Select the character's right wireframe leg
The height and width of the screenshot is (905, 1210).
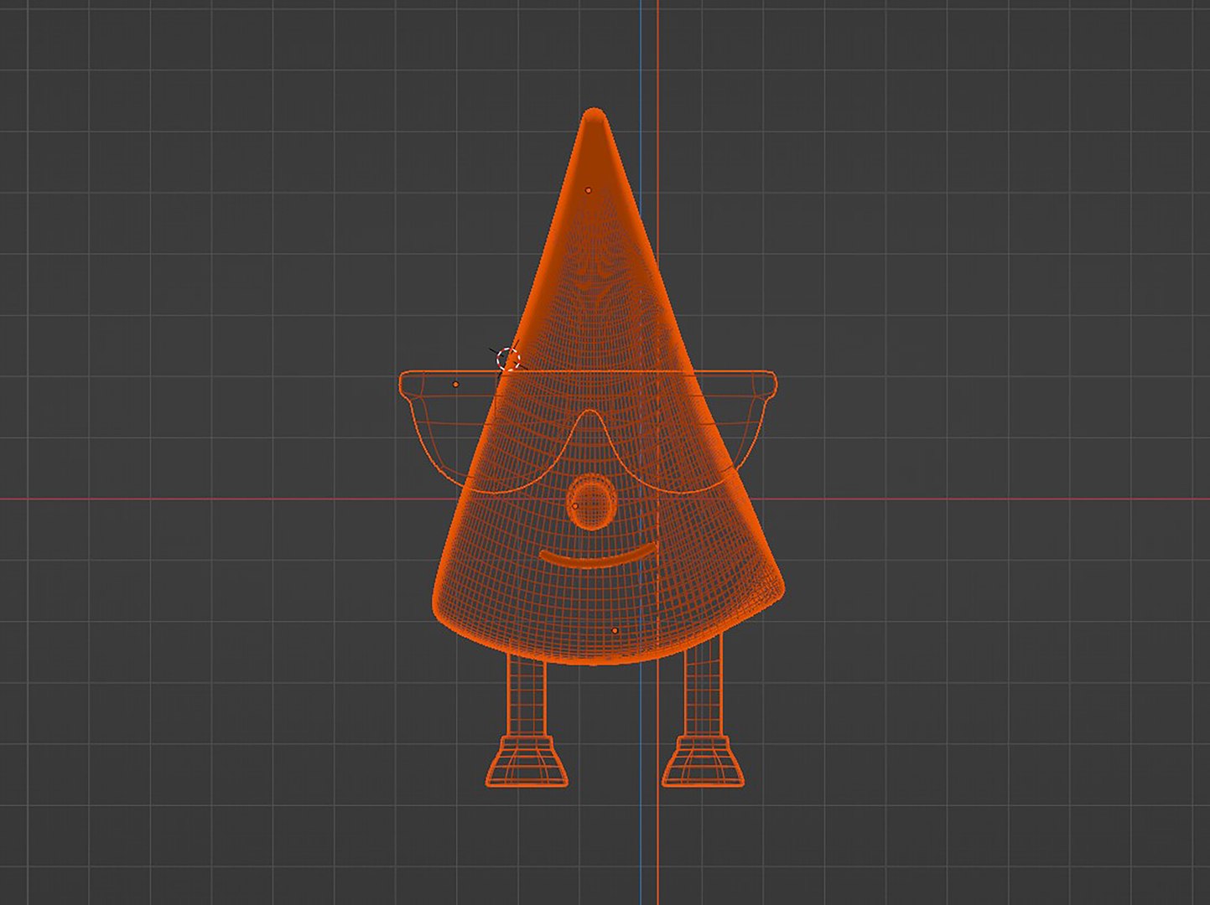[703, 685]
